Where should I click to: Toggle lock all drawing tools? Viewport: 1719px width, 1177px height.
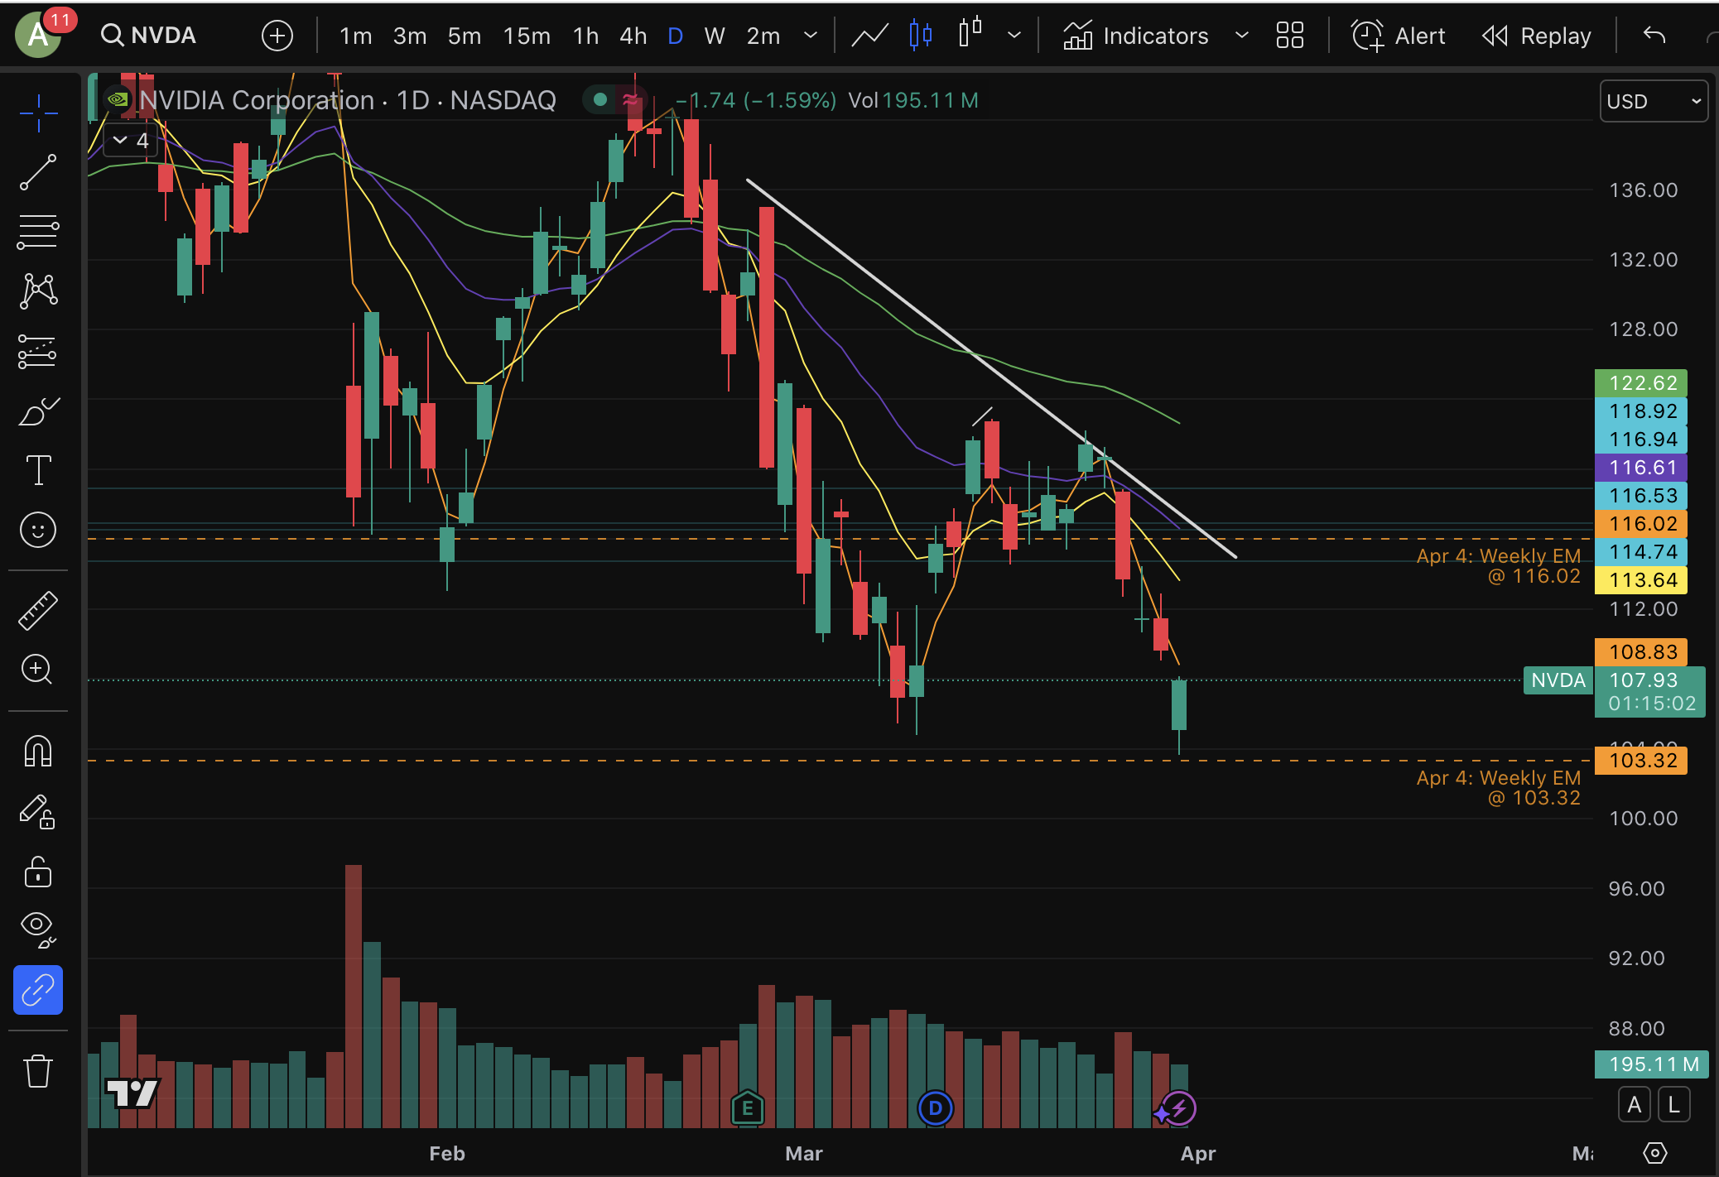(38, 872)
